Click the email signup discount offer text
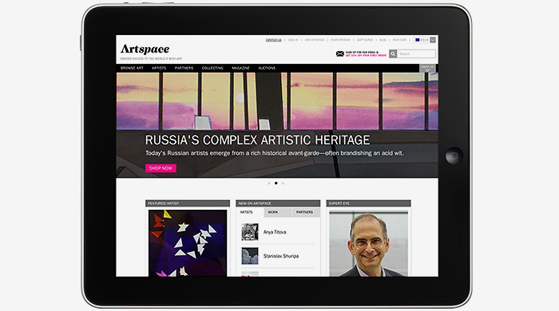This screenshot has width=559, height=311. [366, 53]
